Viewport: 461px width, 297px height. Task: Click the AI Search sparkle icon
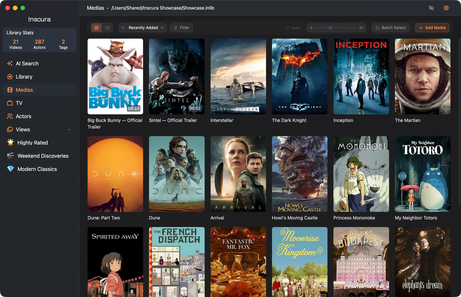(10, 63)
